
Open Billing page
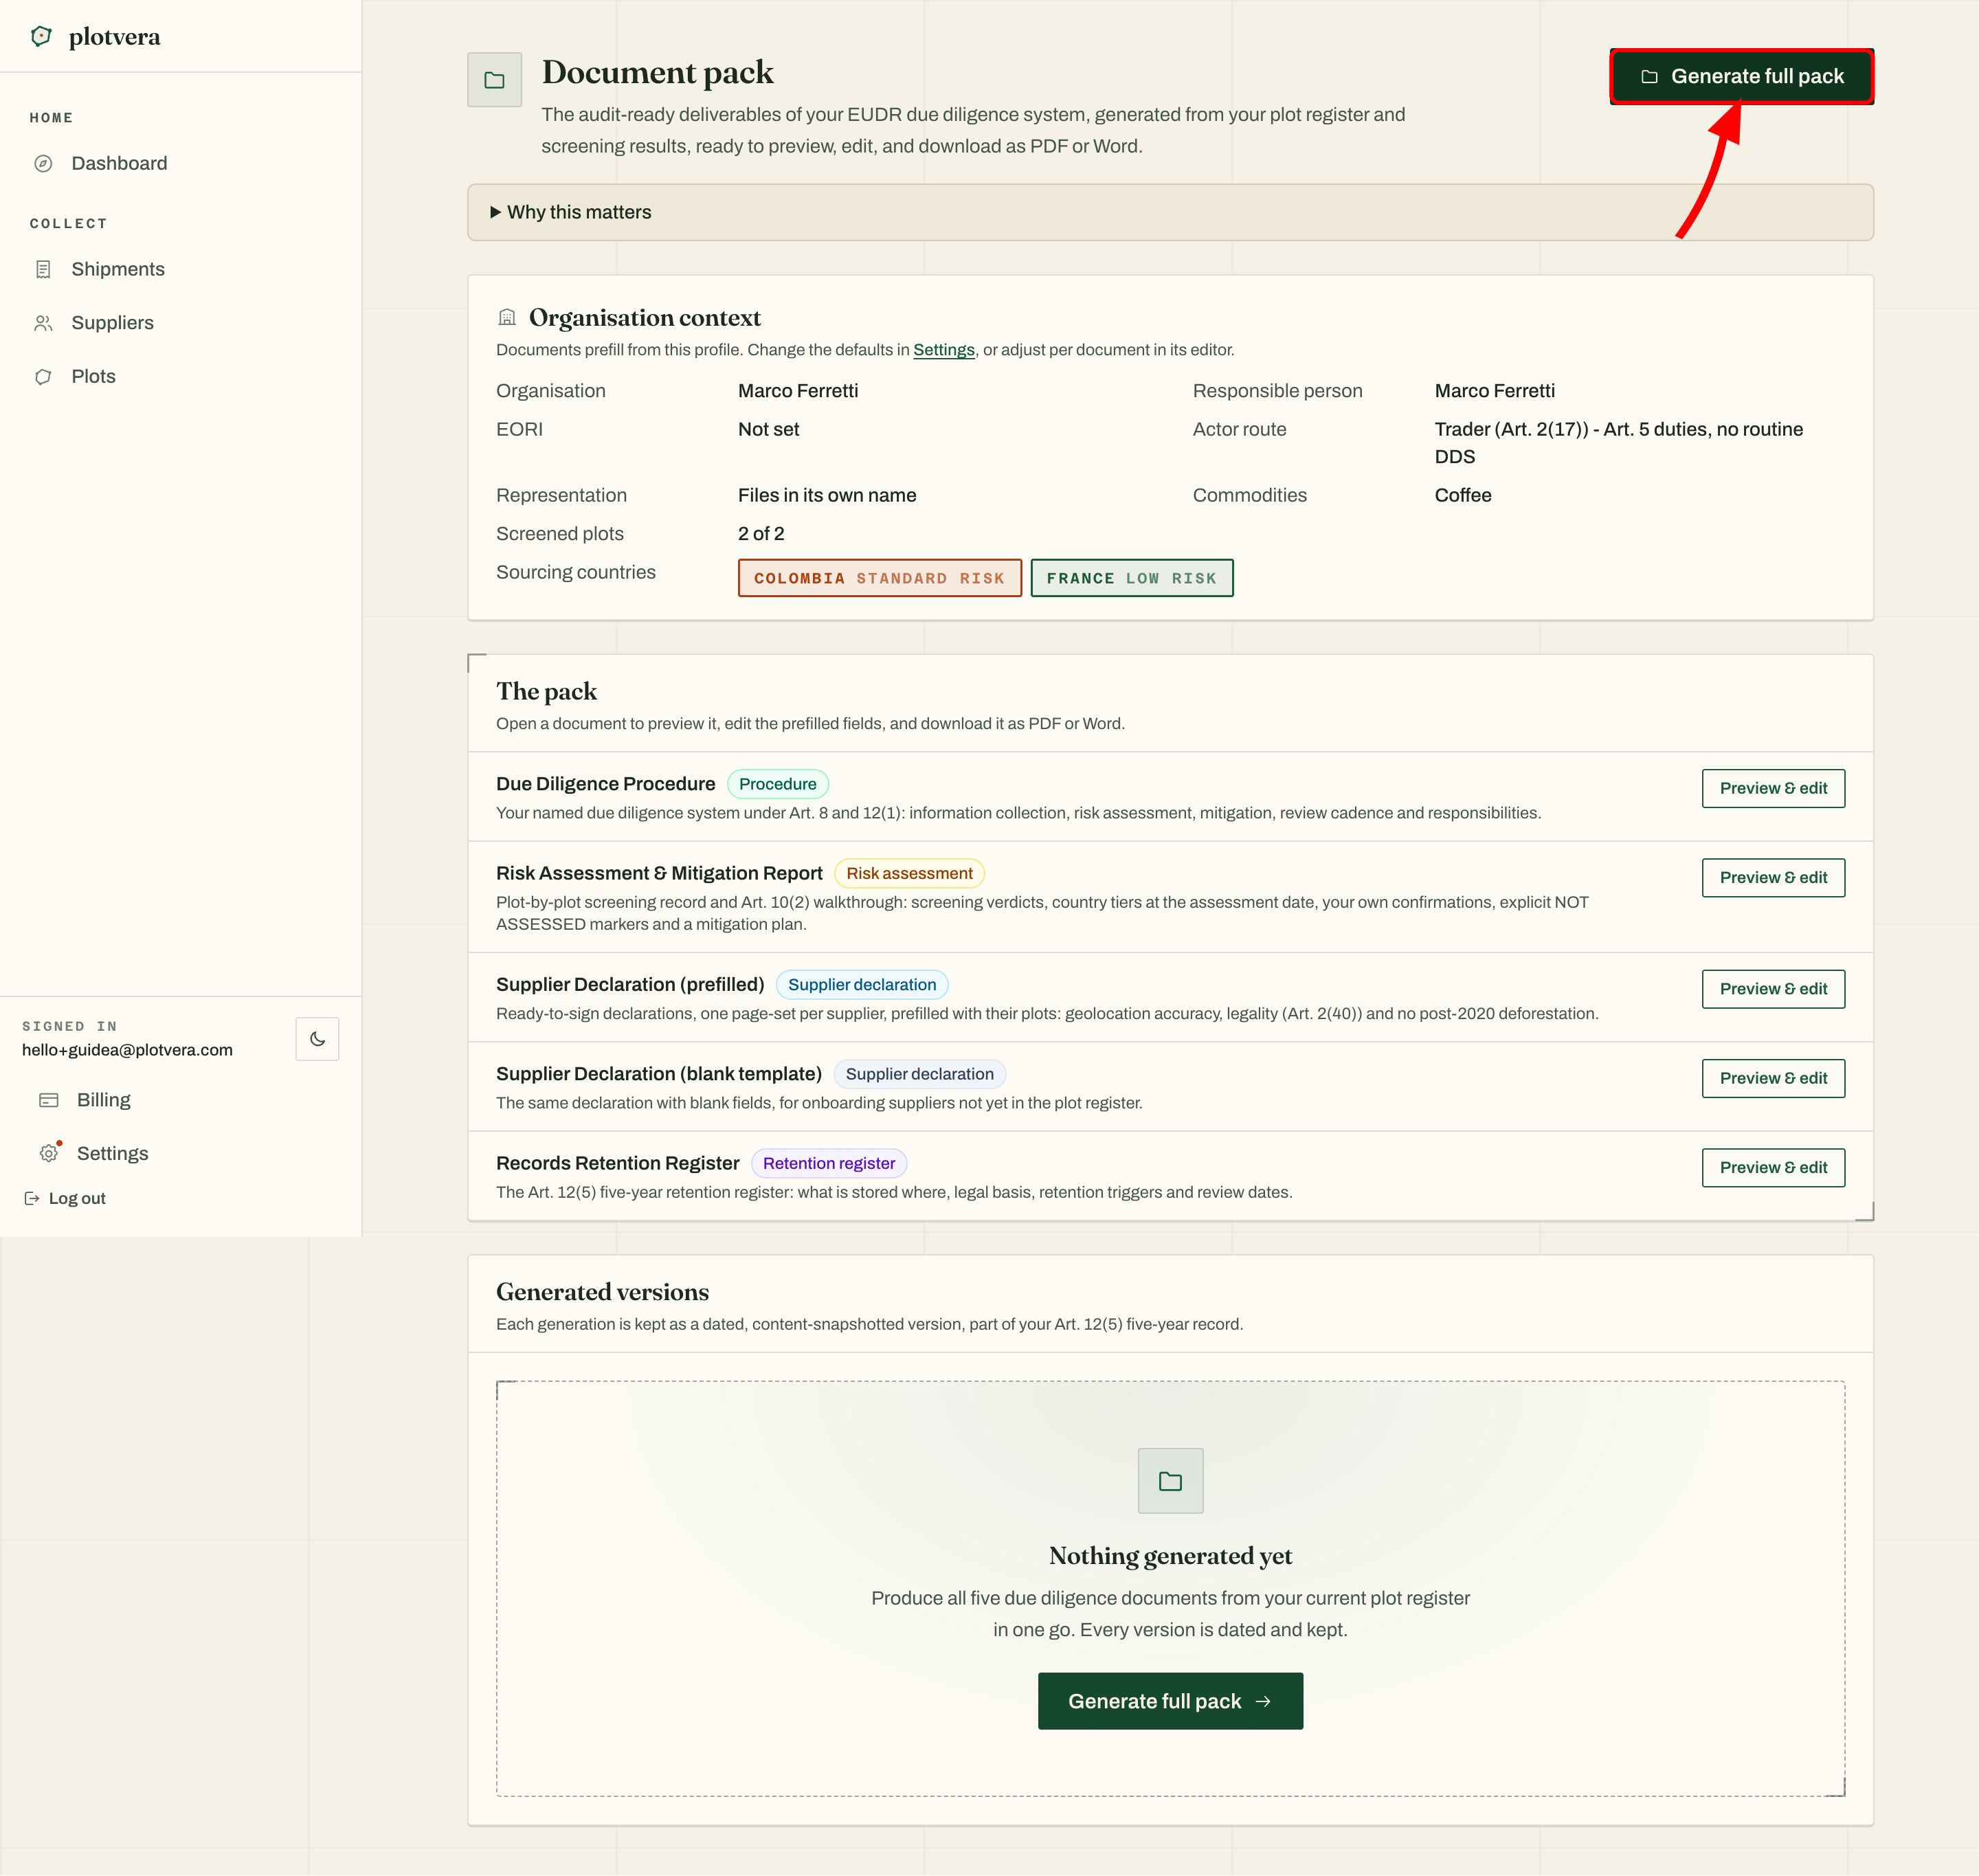pyautogui.click(x=103, y=1100)
